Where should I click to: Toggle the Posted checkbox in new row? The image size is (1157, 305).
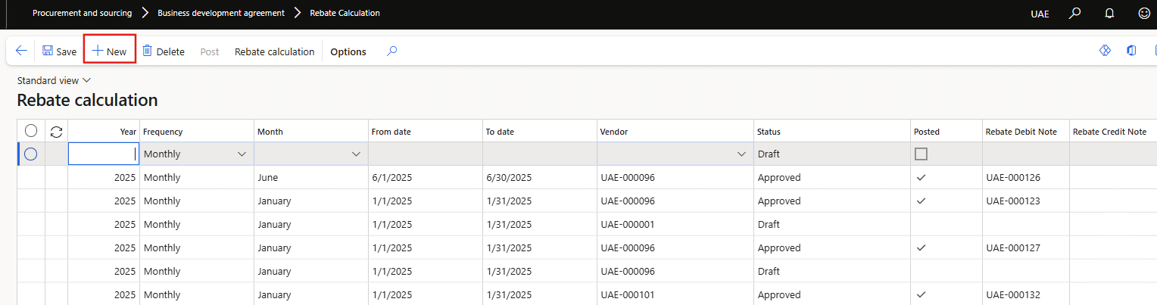click(x=921, y=154)
